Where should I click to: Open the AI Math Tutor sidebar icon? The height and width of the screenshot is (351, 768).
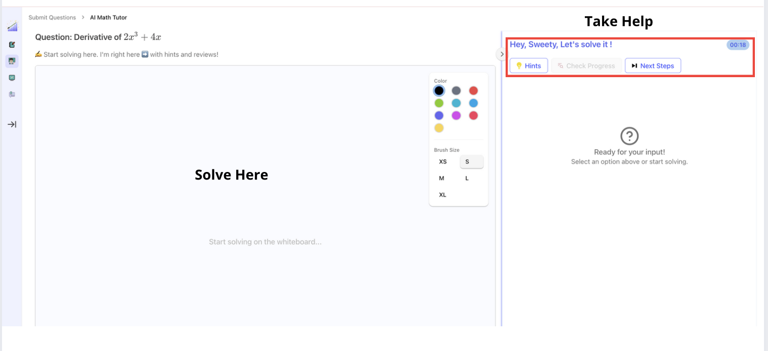click(11, 61)
